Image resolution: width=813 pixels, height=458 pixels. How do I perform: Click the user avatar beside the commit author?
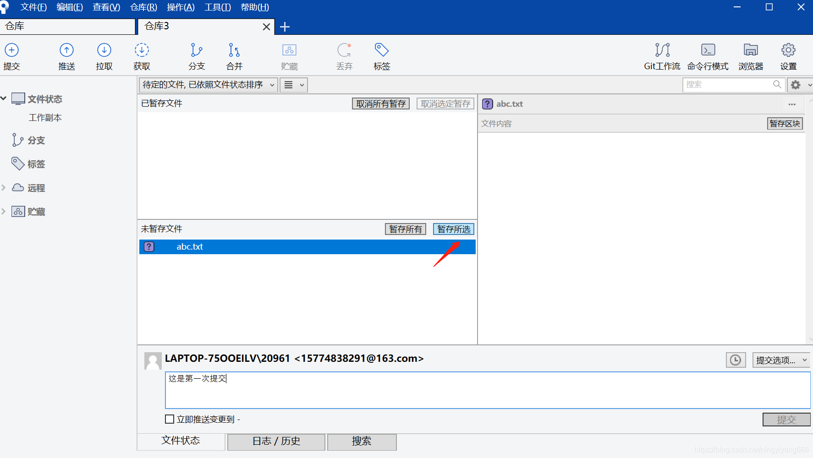point(153,360)
